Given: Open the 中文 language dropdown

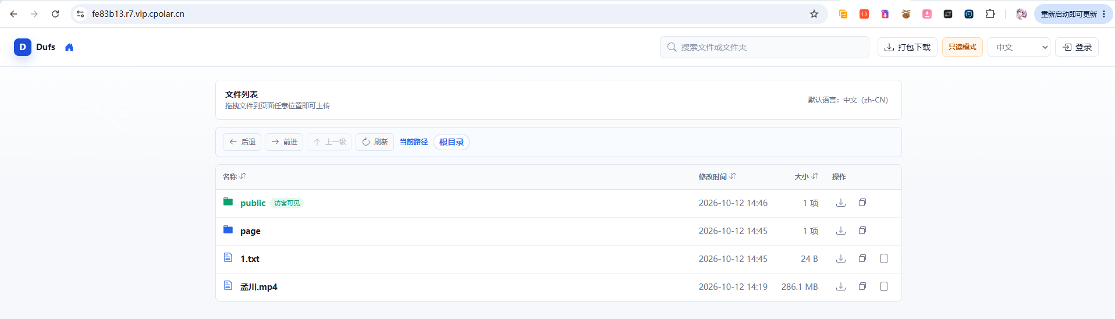Looking at the screenshot, I should point(1019,47).
